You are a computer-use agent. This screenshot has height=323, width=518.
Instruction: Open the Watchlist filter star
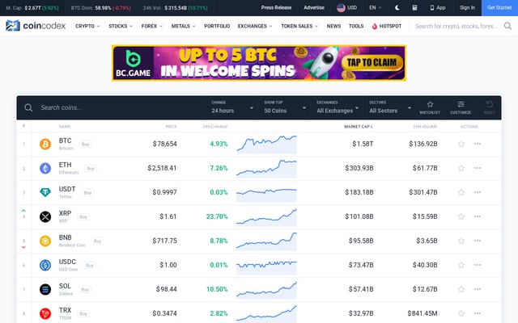point(430,107)
